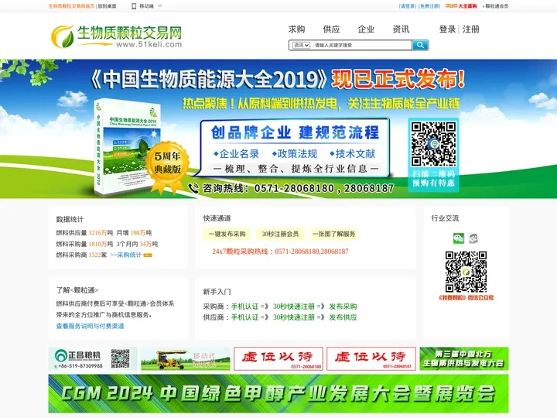The image size is (557, 418).
Task: Click the 24x7颗粒采购热线 phone text
Action: tap(280, 252)
